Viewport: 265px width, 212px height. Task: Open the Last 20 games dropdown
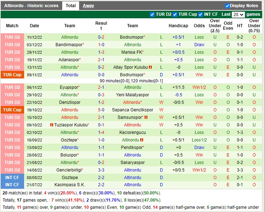tap(238, 15)
